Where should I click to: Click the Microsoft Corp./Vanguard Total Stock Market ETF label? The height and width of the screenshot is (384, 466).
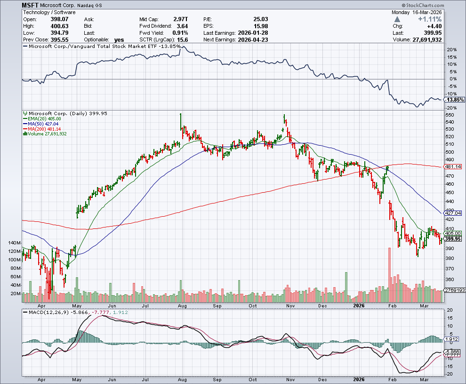tap(93, 46)
